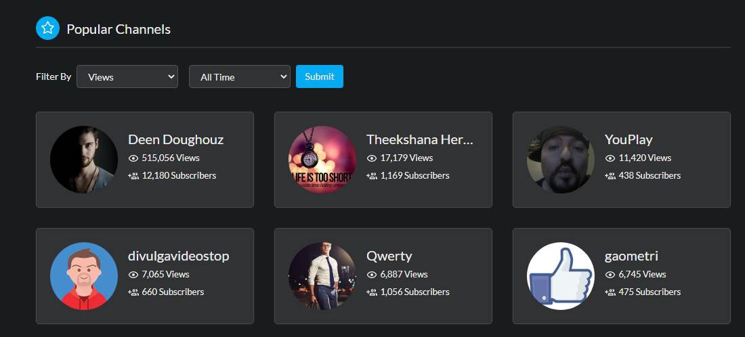Visit the YouPlay channel title

(x=629, y=139)
